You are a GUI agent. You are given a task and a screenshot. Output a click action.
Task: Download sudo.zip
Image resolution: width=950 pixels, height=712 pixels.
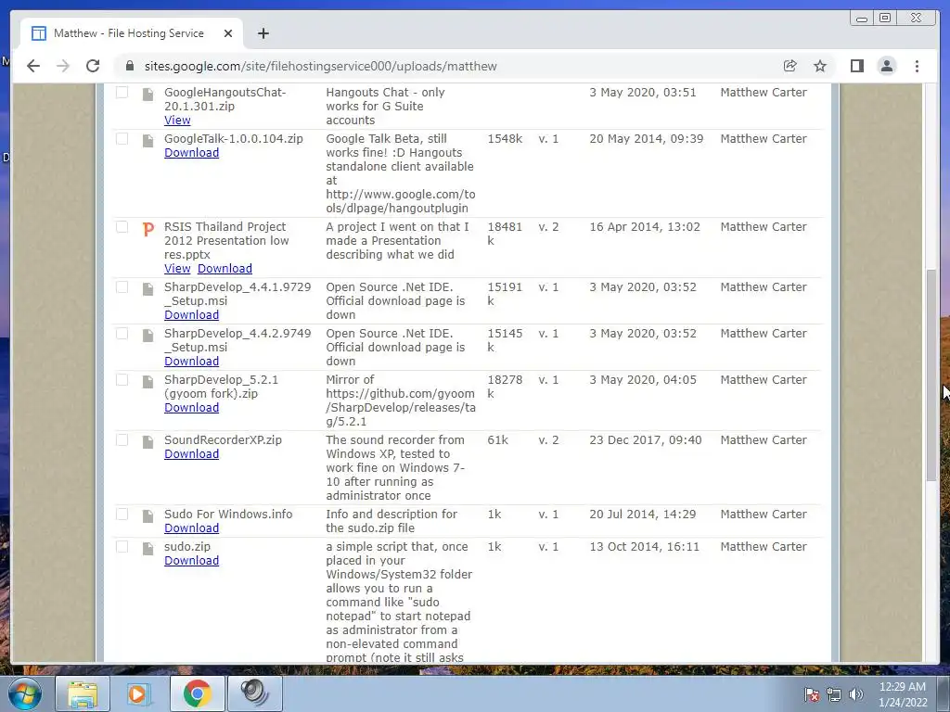point(191,561)
